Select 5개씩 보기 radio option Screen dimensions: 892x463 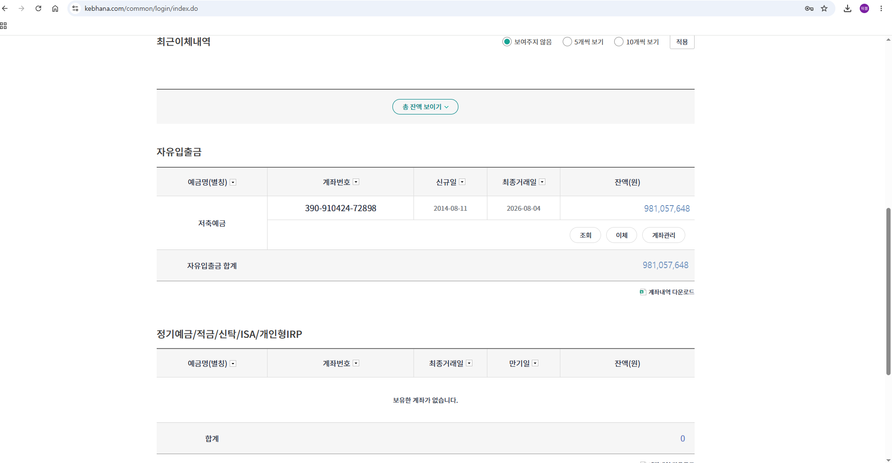[567, 42]
